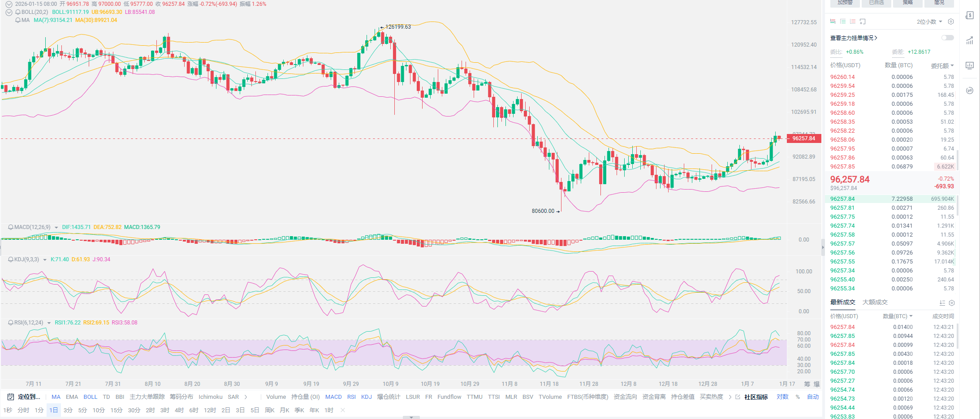Open order book hexagon settings icon
Screen dimensions: 980x419
[951, 22]
